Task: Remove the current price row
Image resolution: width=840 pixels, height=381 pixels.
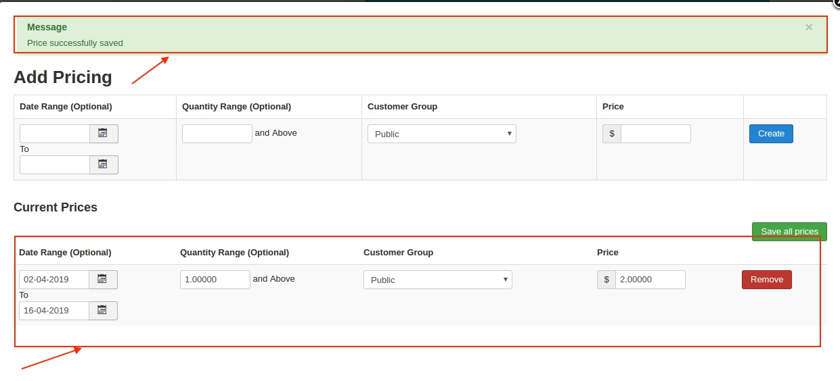Action: point(767,280)
